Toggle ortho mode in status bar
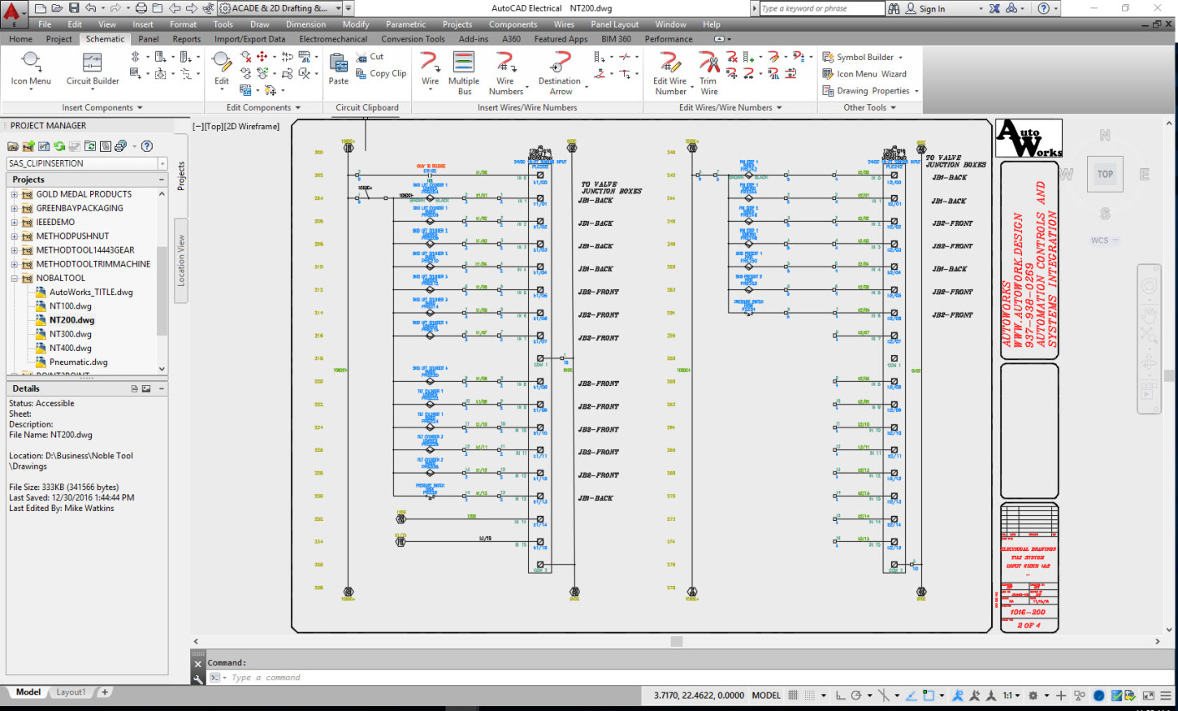Image resolution: width=1178 pixels, height=711 pixels. pos(841,696)
